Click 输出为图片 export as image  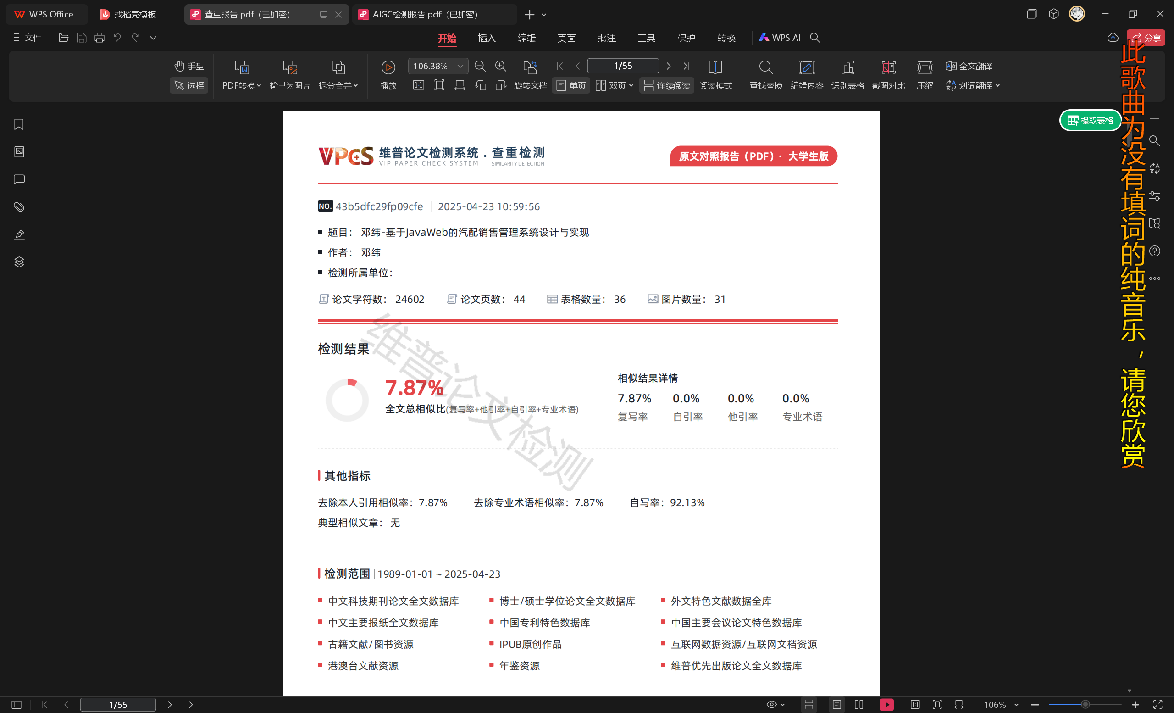pos(290,75)
